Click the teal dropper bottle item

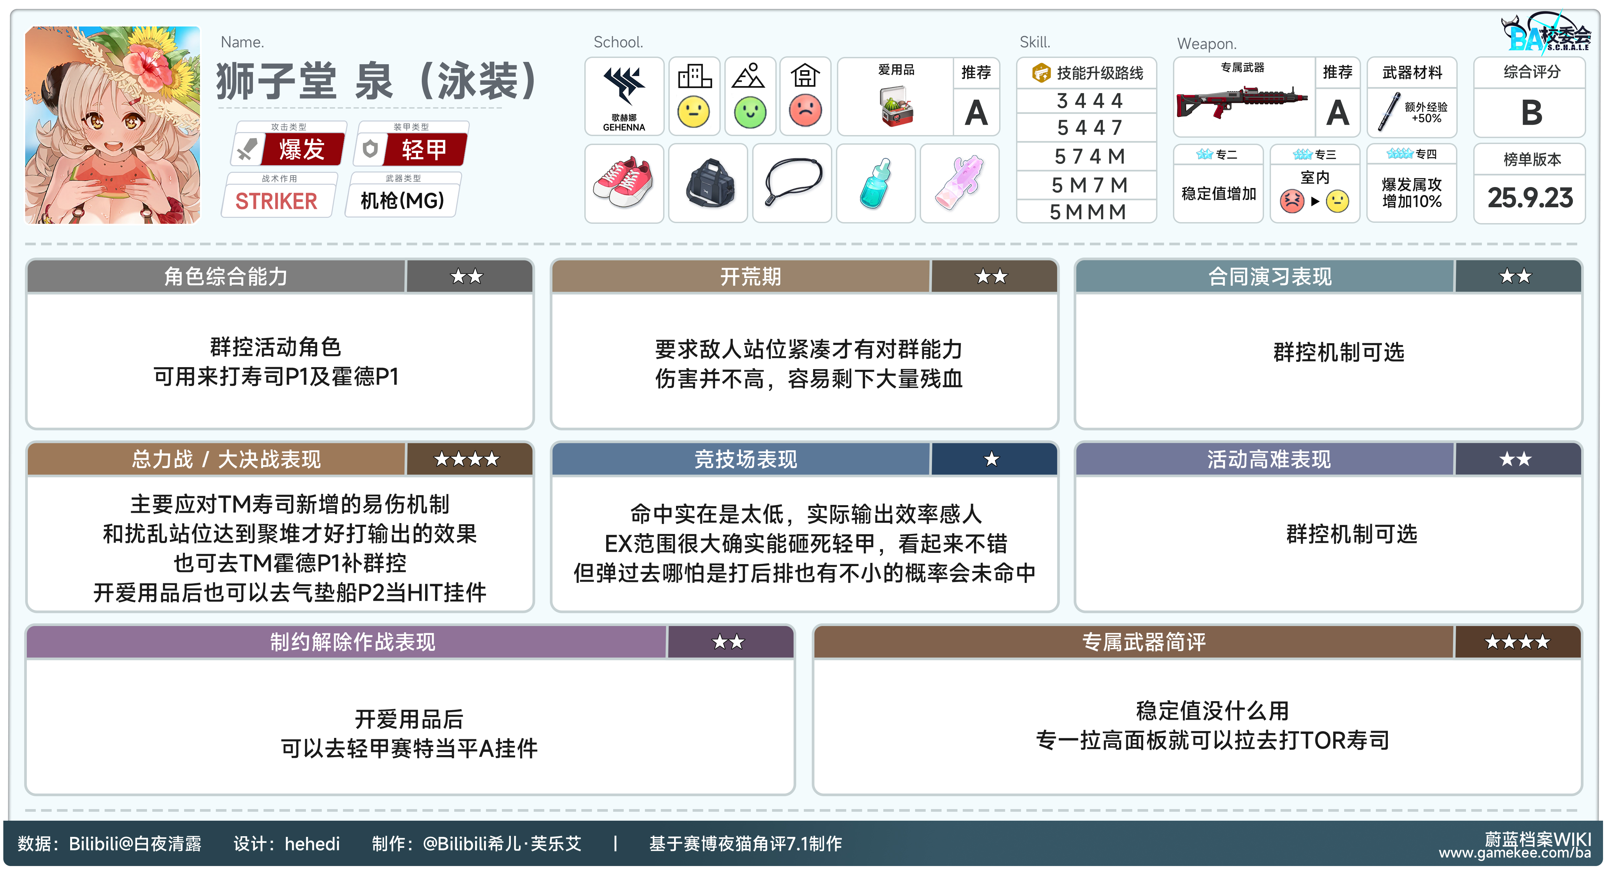(x=875, y=183)
